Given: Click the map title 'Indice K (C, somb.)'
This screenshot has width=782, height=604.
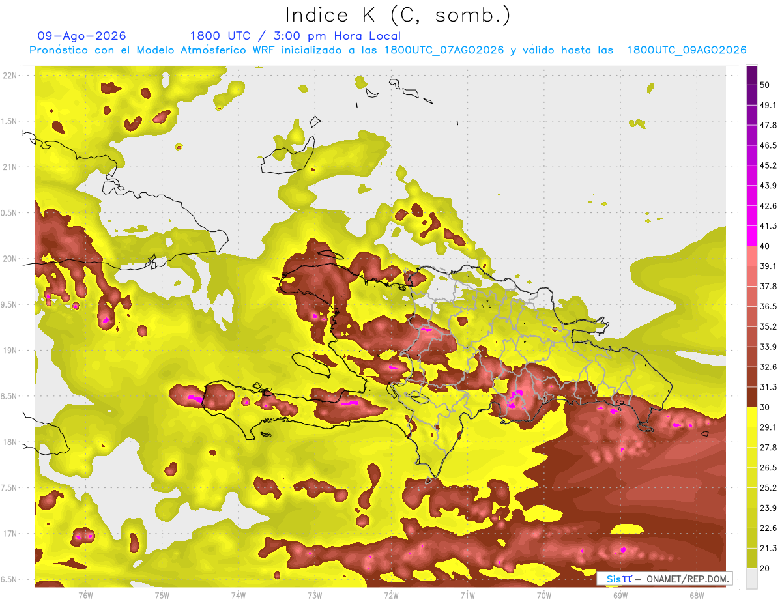Looking at the screenshot, I should (x=398, y=16).
